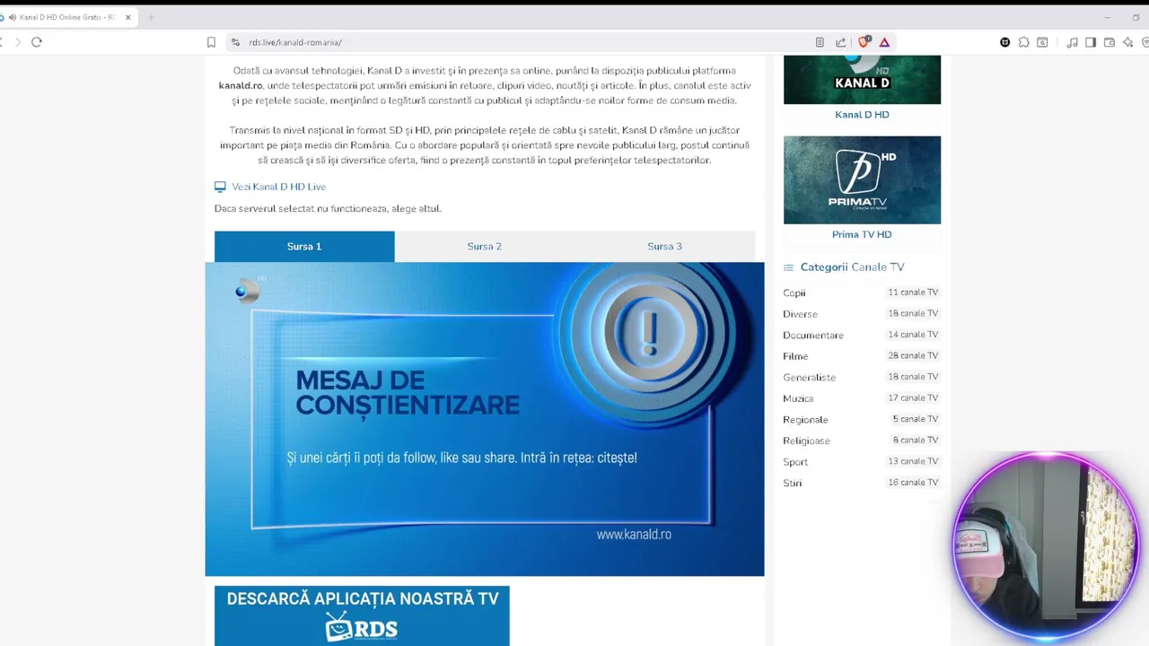Click the Categorii Canale TV heading
Screen dimensions: 1149x646
pos(852,267)
